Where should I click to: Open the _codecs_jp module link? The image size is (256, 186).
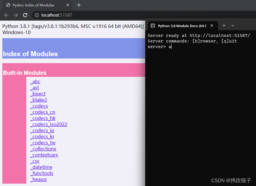coord(42,131)
